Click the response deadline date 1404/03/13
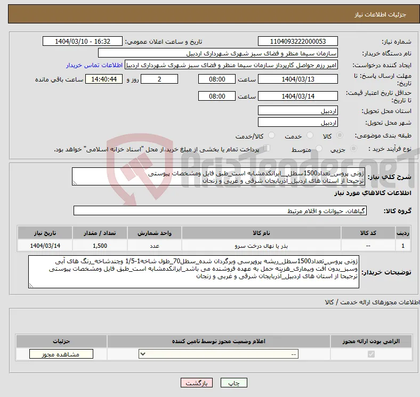 (297, 79)
